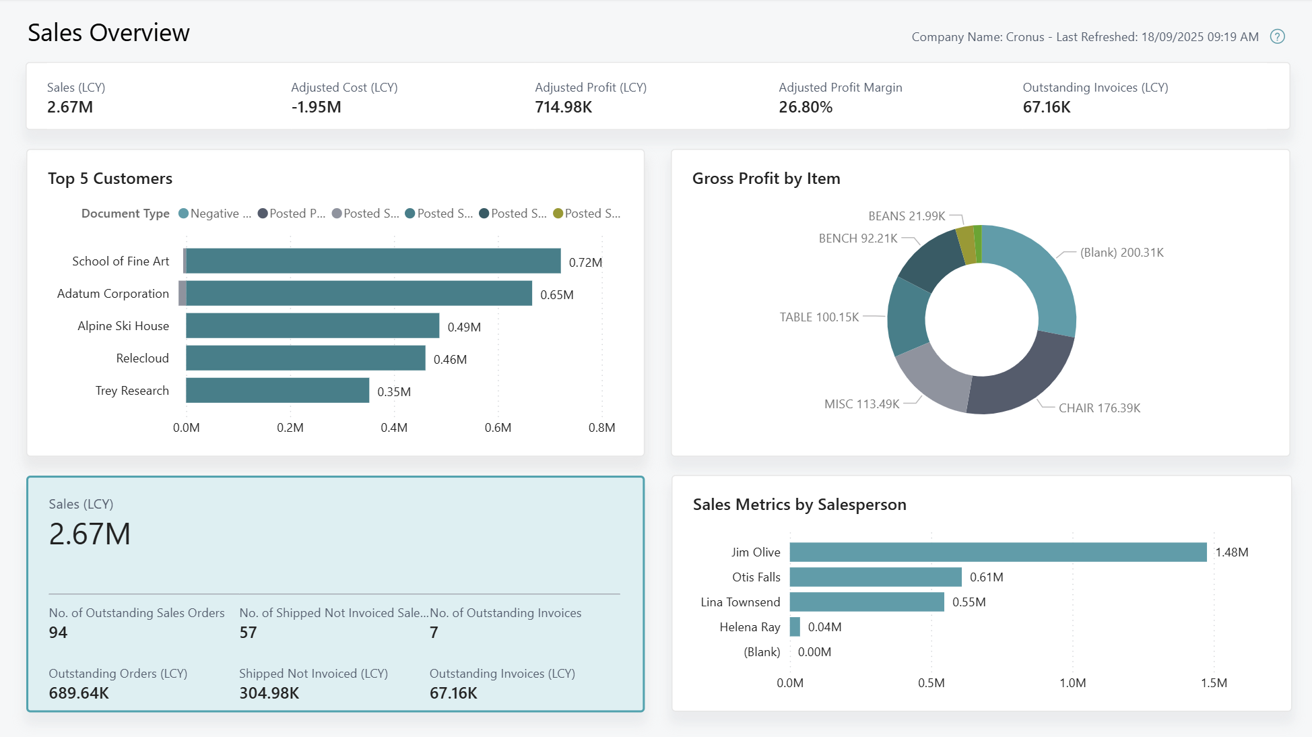Expand the Document Type legend label
The width and height of the screenshot is (1312, 737).
pyautogui.click(x=125, y=213)
